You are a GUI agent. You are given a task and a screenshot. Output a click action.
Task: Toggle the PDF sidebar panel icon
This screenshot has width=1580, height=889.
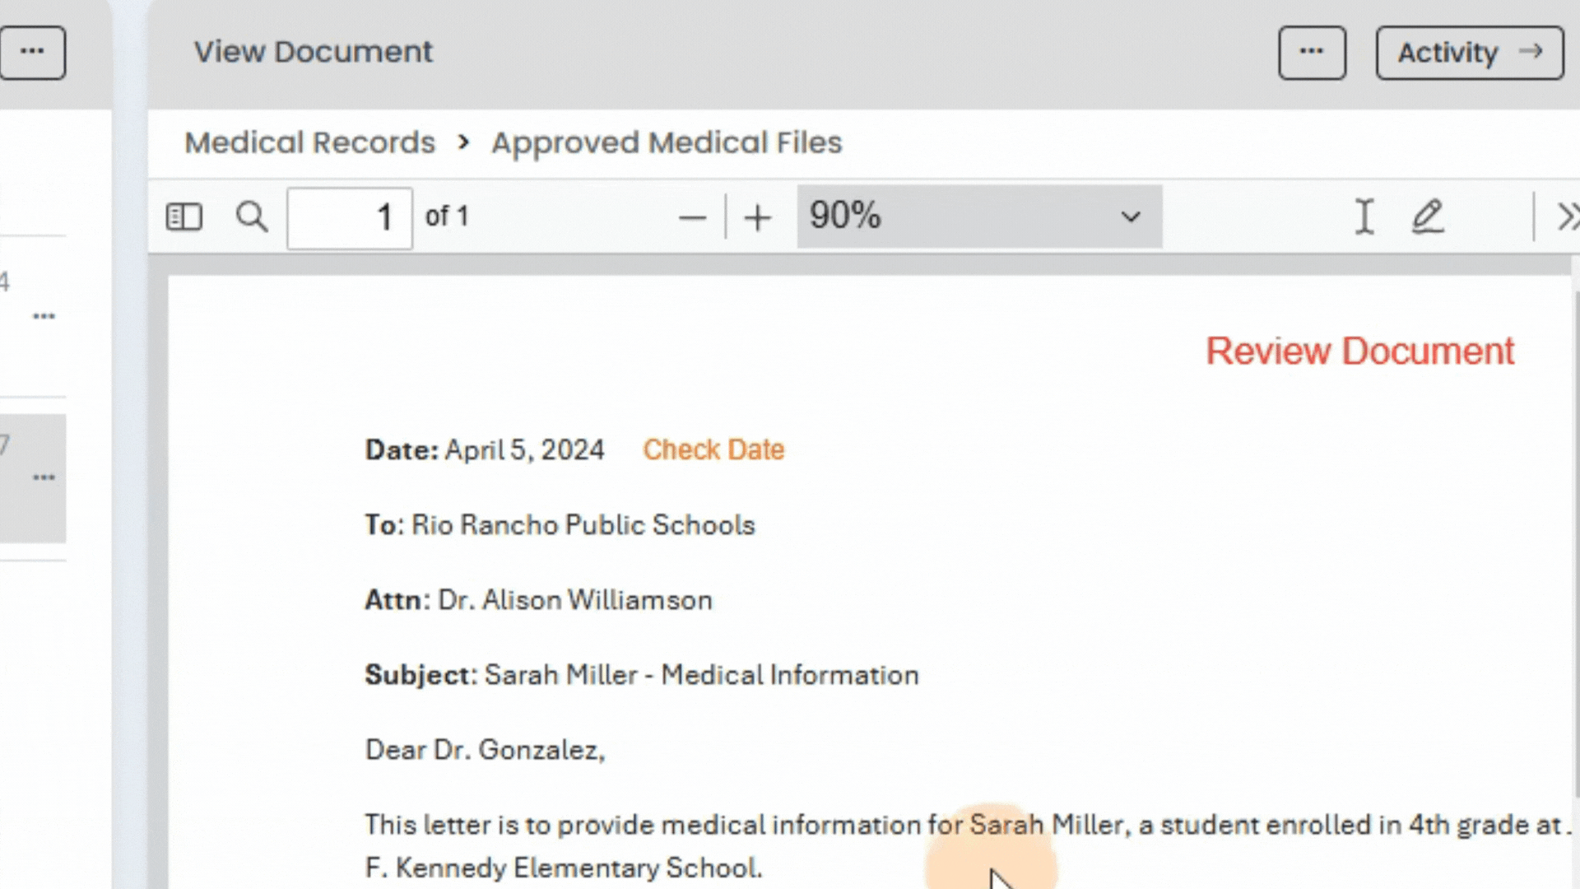pos(184,217)
